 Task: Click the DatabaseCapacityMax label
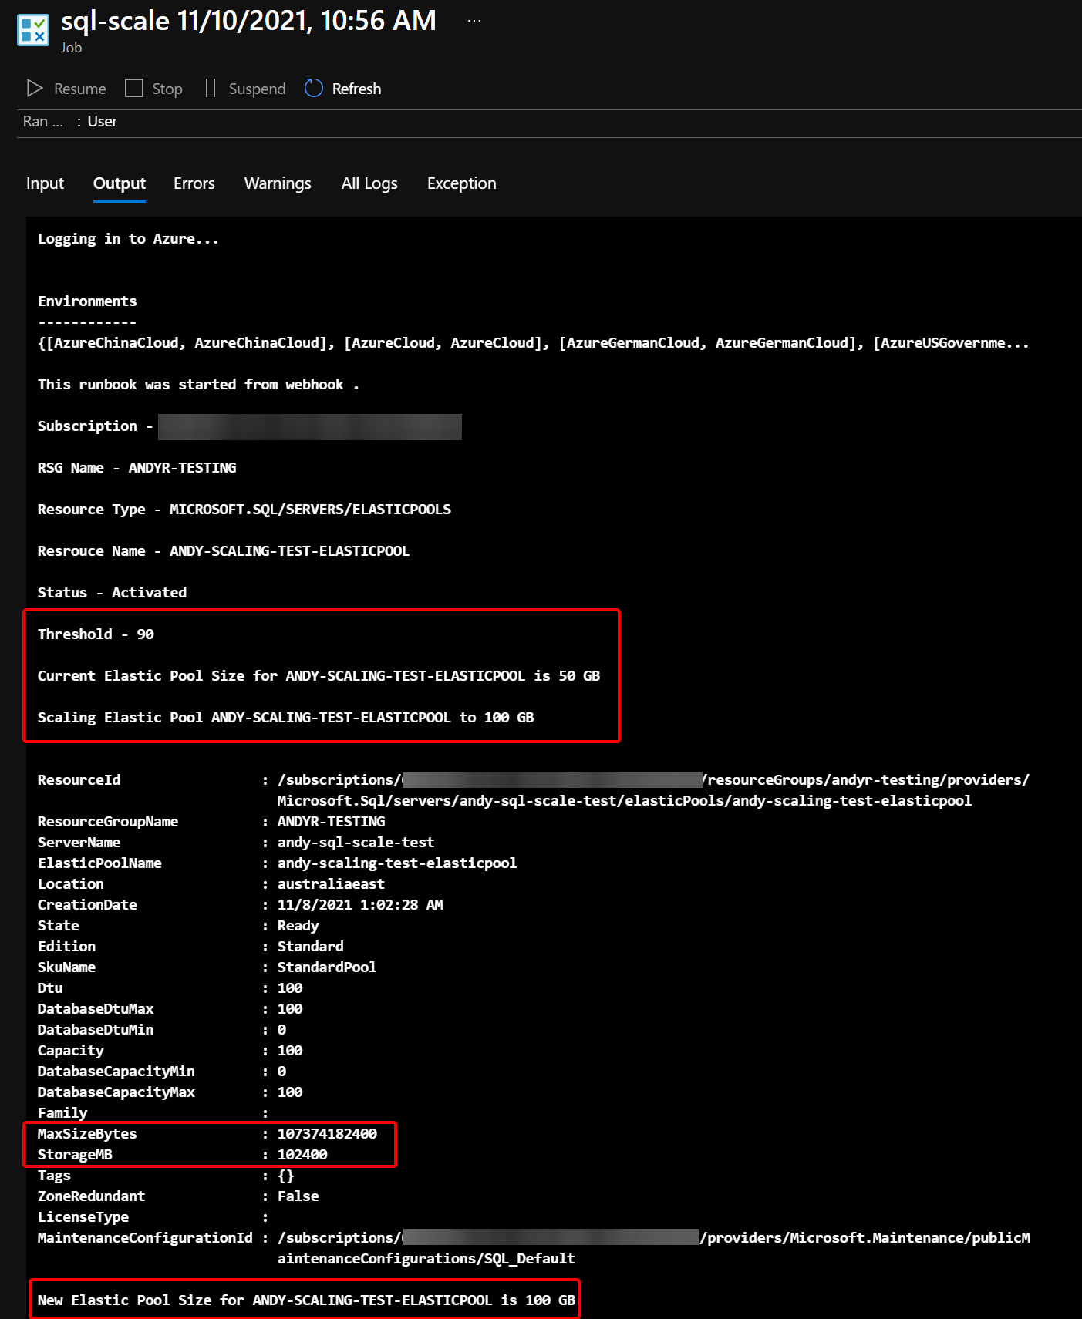[116, 1092]
